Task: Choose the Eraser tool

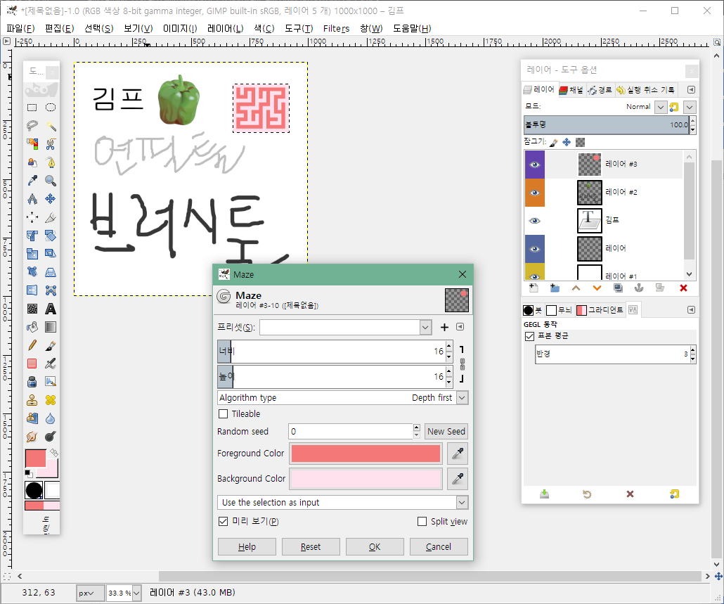Action: tap(32, 364)
